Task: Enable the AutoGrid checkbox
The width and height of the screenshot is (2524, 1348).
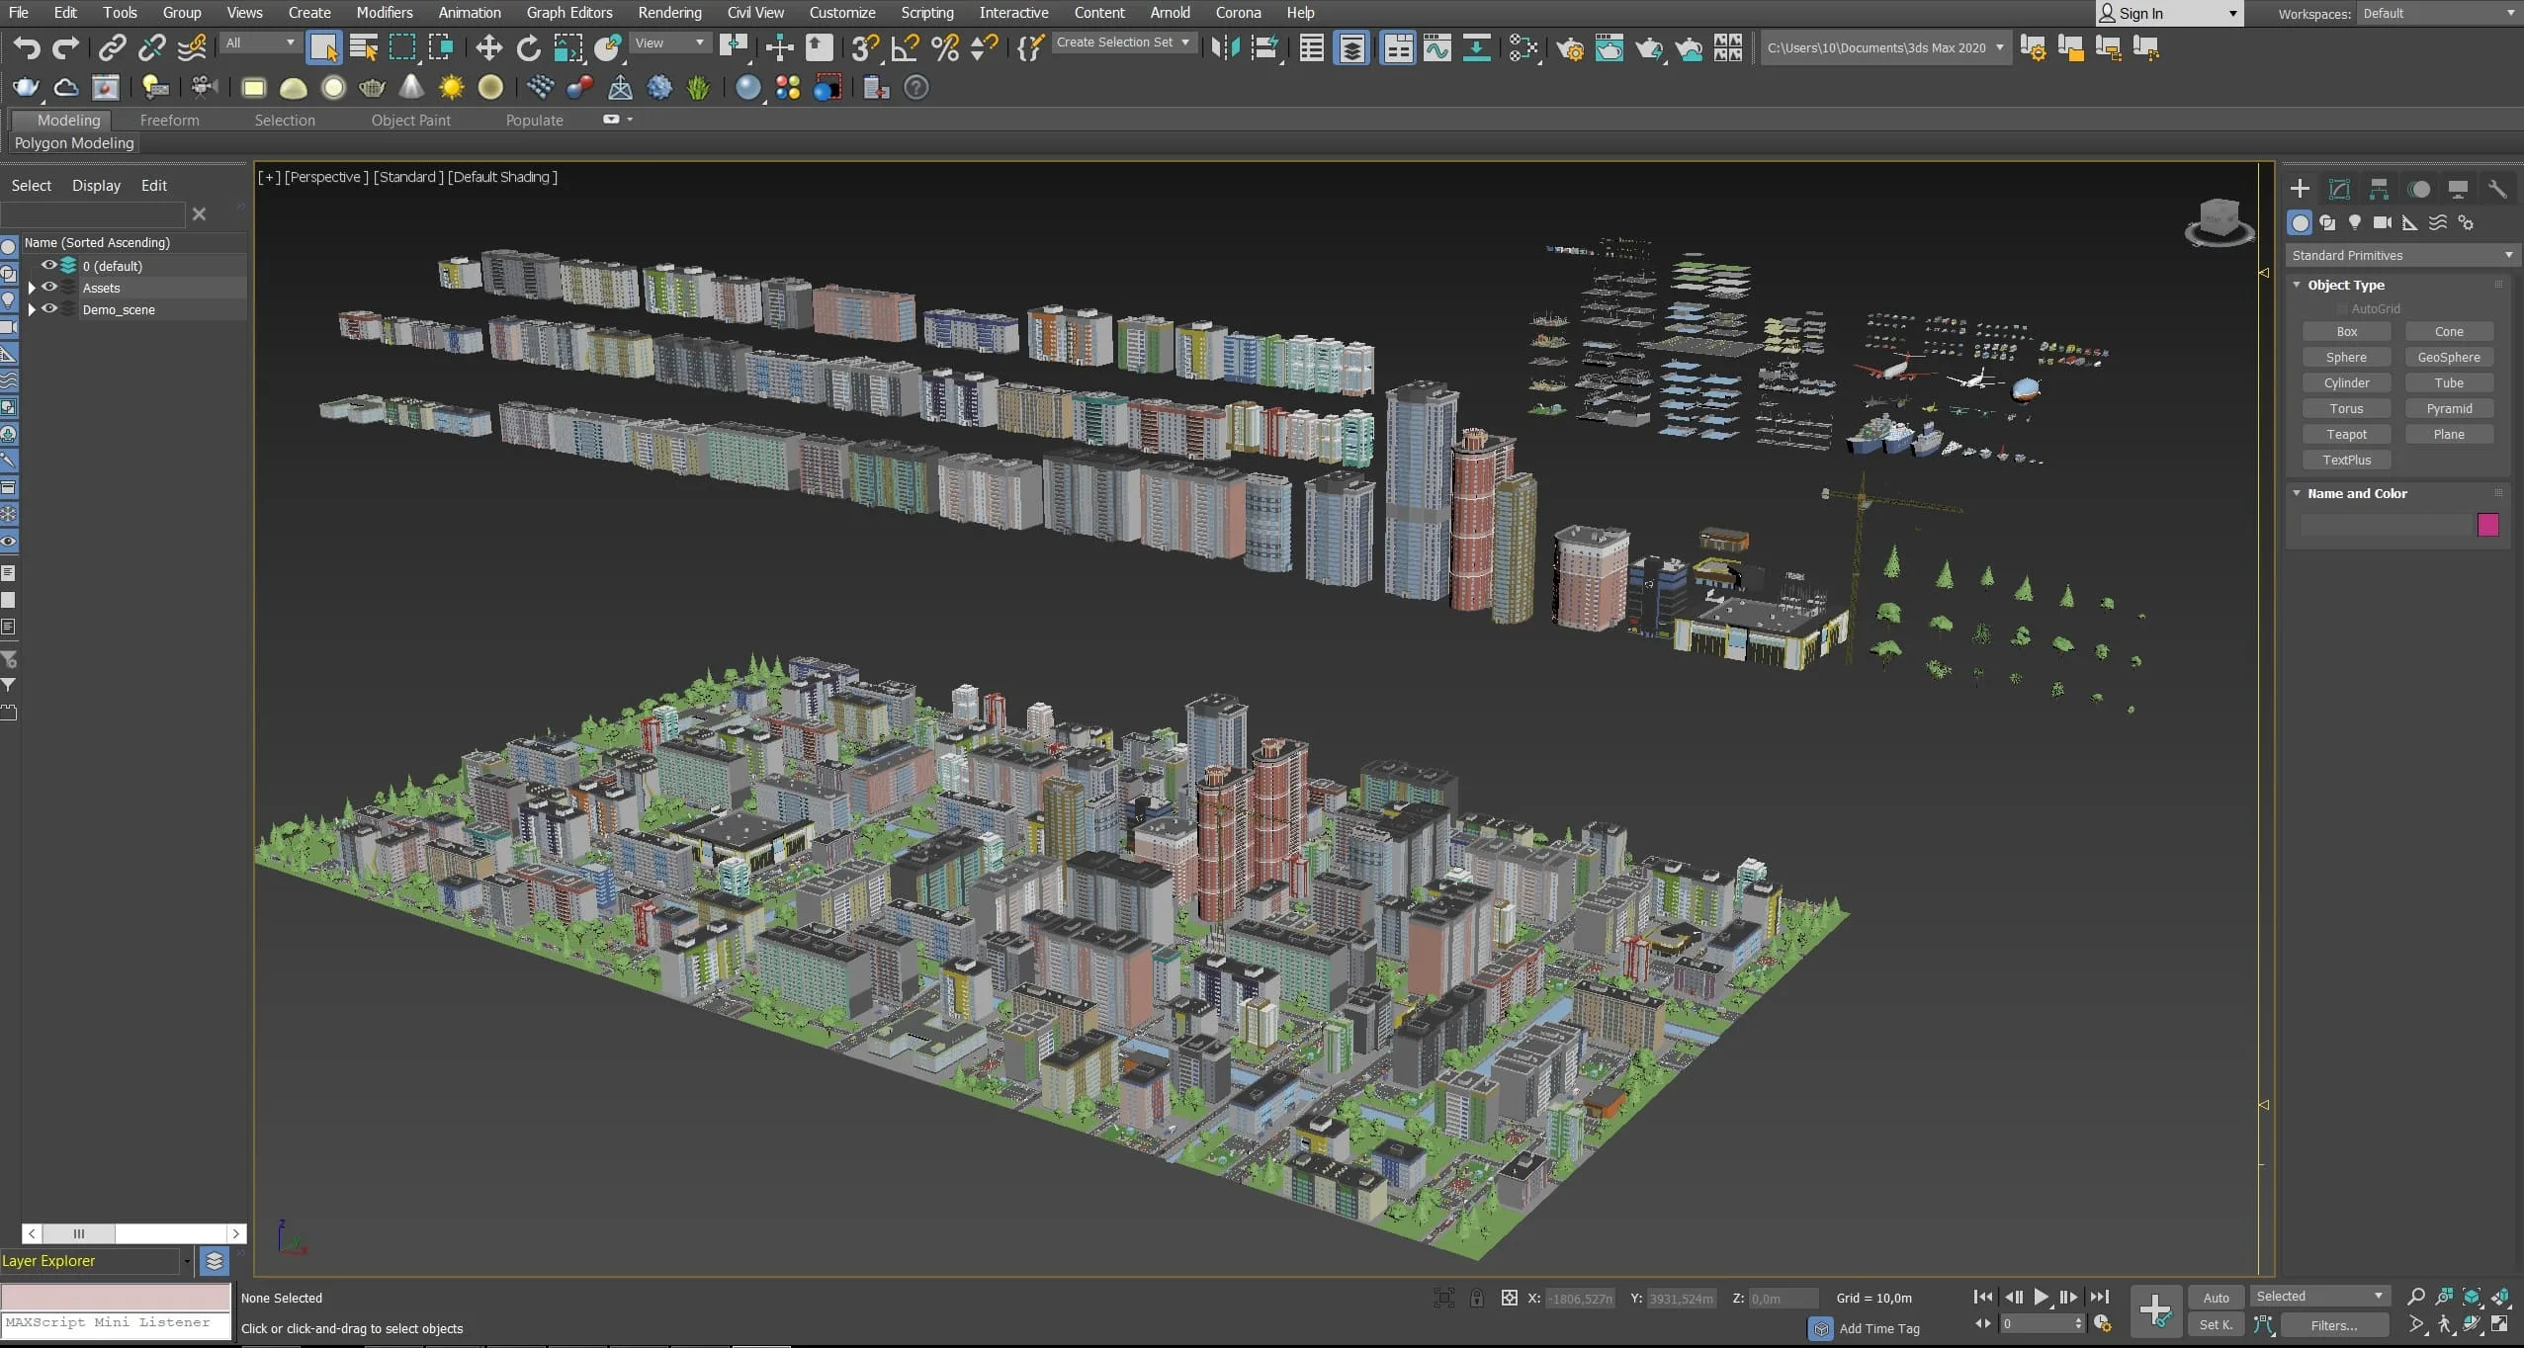Action: click(2341, 308)
